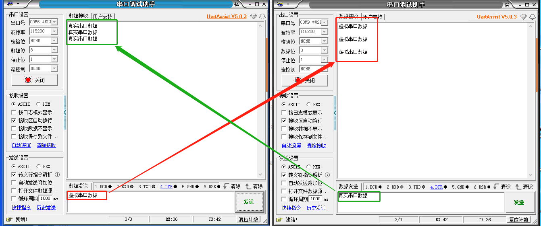Click the 循环周期 1000 ms field in left window
Image resolution: width=541 pixels, height=226 pixels.
tap(45, 199)
